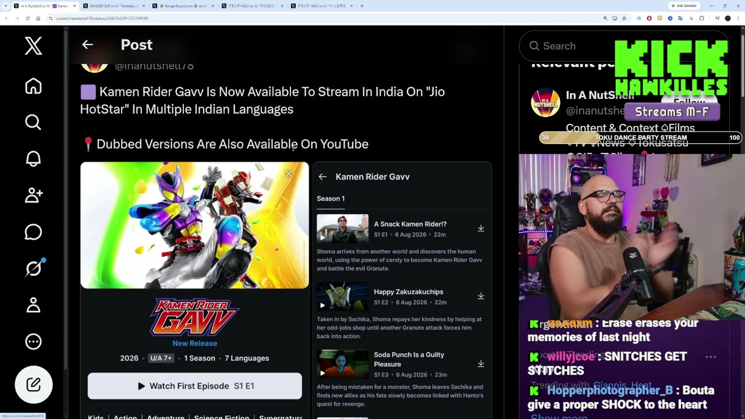Open Explore search in the X sidebar
745x419 pixels.
coord(33,122)
